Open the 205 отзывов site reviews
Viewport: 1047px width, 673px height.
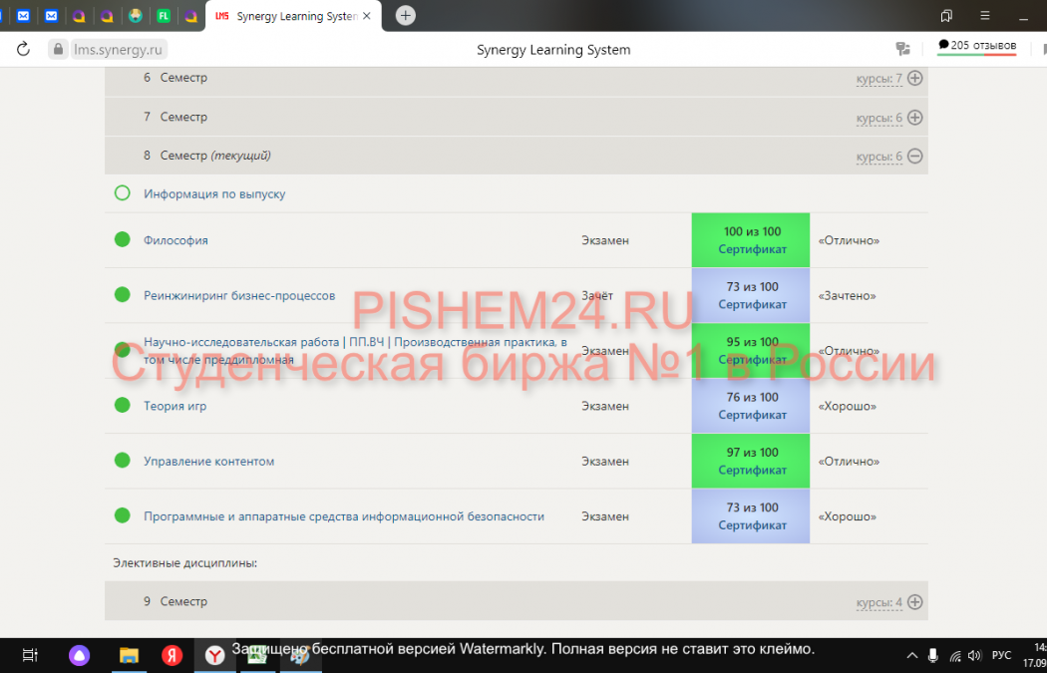click(x=976, y=46)
